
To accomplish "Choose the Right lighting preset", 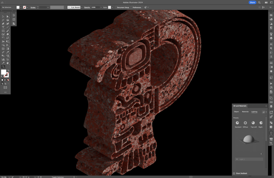I will tap(261, 123).
